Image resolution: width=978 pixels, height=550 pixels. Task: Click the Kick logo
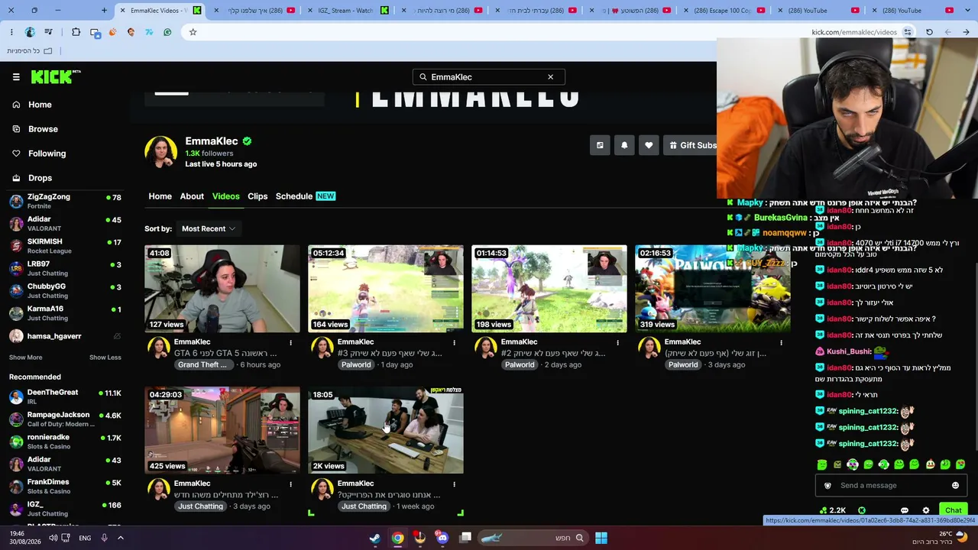(x=56, y=77)
